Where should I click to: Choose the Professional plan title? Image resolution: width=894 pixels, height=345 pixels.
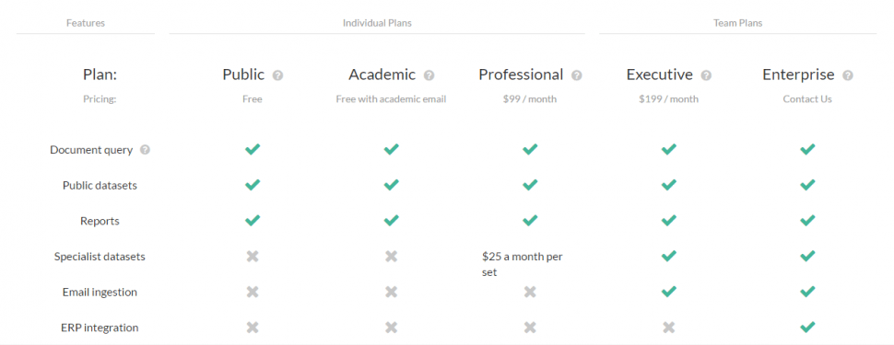521,75
